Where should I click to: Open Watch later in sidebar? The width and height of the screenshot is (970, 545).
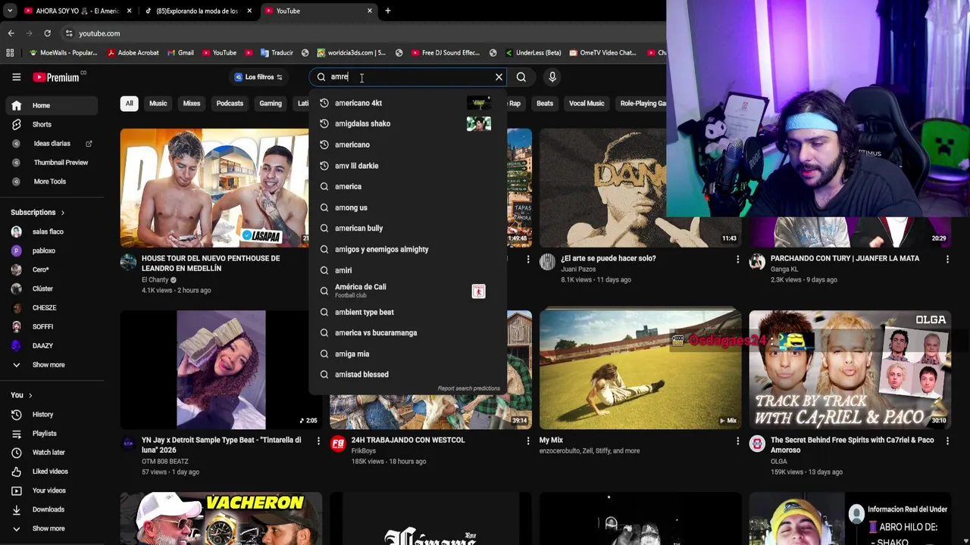(x=52, y=452)
